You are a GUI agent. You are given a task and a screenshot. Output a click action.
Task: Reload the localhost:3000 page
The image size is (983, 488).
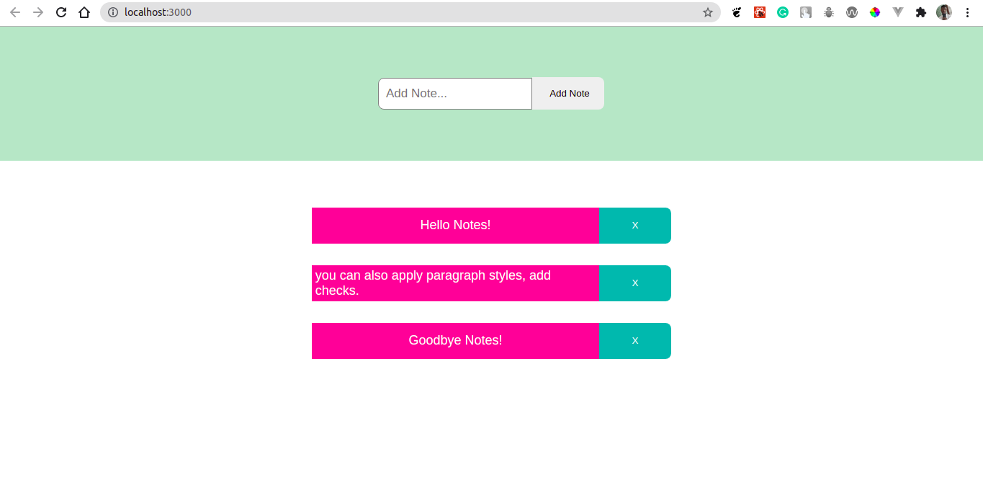(x=60, y=12)
